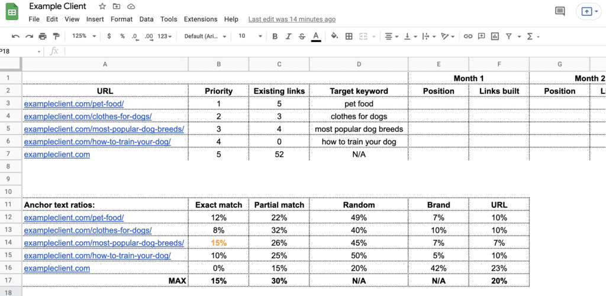This screenshot has width=606, height=296.
Task: Star the Example Client document
Action: click(102, 6)
